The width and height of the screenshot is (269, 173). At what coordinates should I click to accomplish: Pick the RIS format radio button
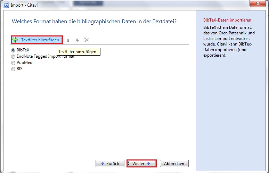point(13,69)
